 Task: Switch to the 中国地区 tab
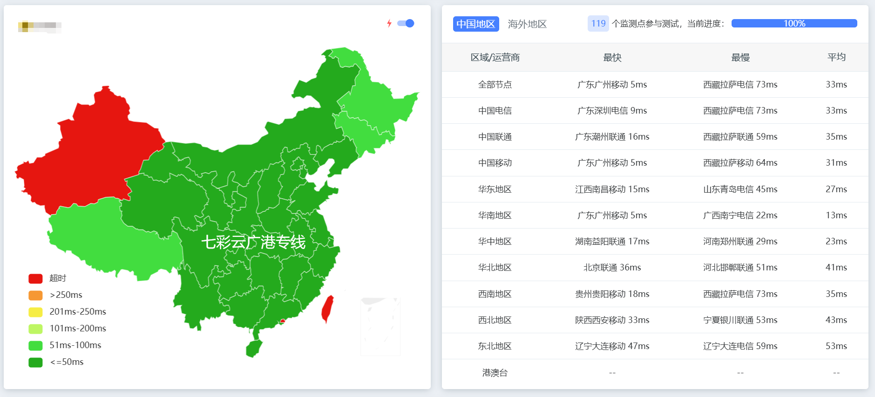tap(476, 24)
